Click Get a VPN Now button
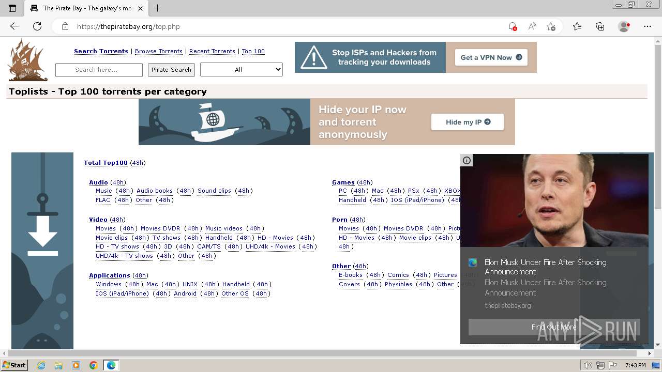Image resolution: width=662 pixels, height=372 pixels. pos(491,57)
